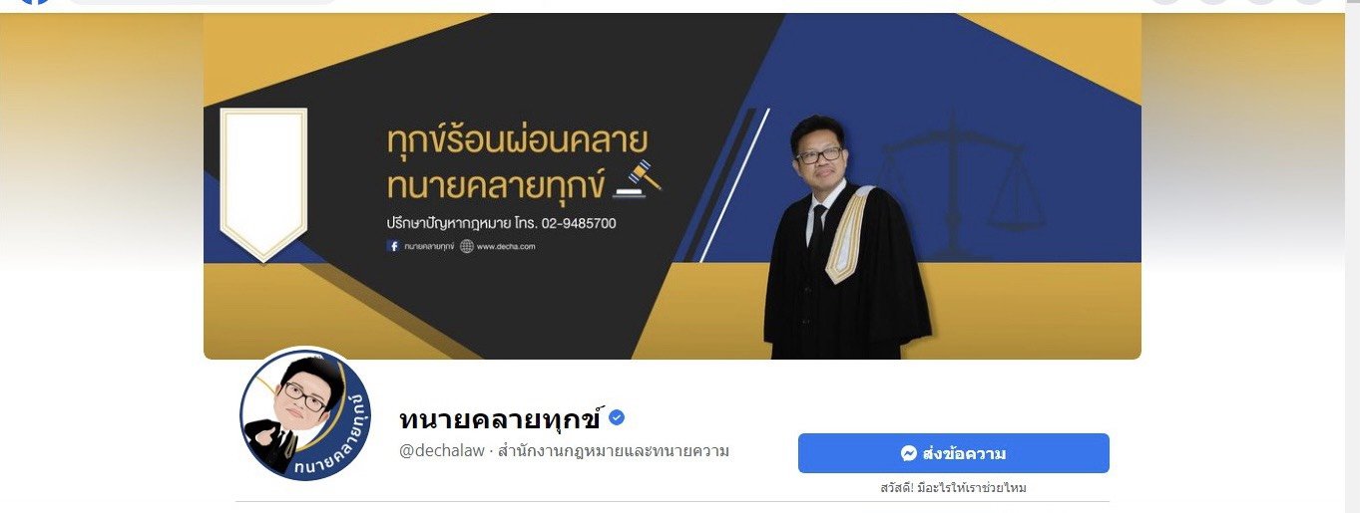
Task: Click the www.decha.com text on the cover
Action: [x=506, y=246]
